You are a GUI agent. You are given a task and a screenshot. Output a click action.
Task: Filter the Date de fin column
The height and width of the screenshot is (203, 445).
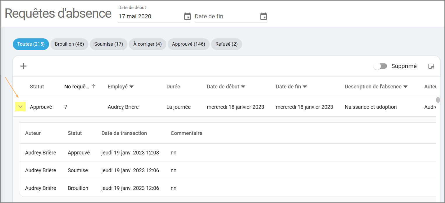click(x=305, y=87)
